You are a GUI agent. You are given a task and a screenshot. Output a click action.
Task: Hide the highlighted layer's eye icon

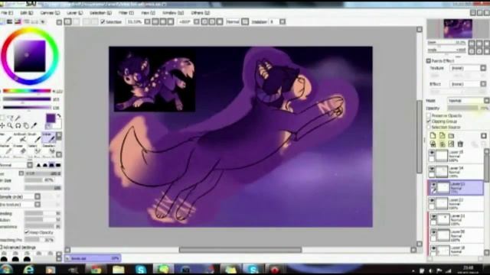[433, 185]
